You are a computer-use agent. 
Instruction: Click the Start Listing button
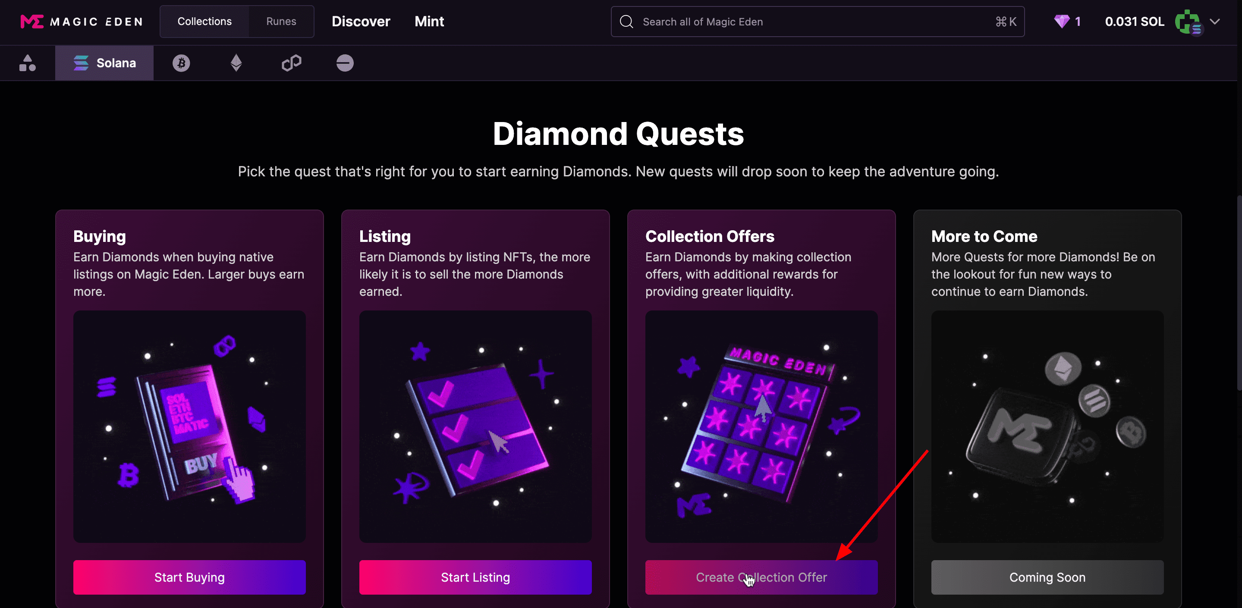[475, 577]
